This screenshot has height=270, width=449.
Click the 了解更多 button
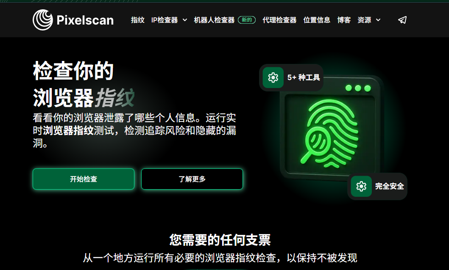pos(192,179)
